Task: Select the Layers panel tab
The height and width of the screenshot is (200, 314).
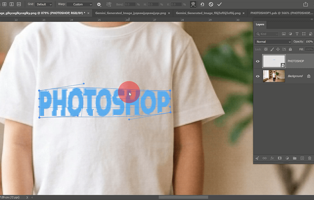Action: point(260,24)
